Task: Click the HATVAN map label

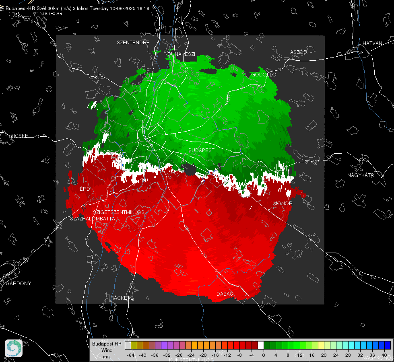Action: click(372, 43)
